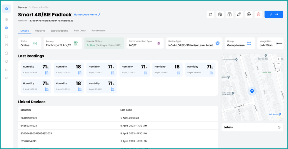288x149 pixels.
Task: Click the blue device location pin on map
Action: coord(252,91)
